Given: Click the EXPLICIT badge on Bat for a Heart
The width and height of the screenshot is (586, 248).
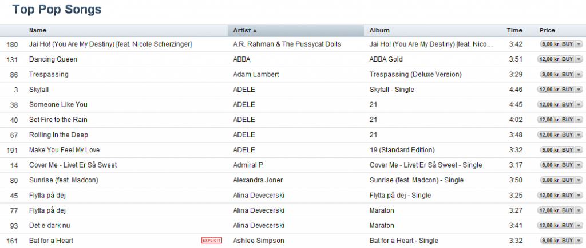Looking at the screenshot, I should [x=212, y=241].
